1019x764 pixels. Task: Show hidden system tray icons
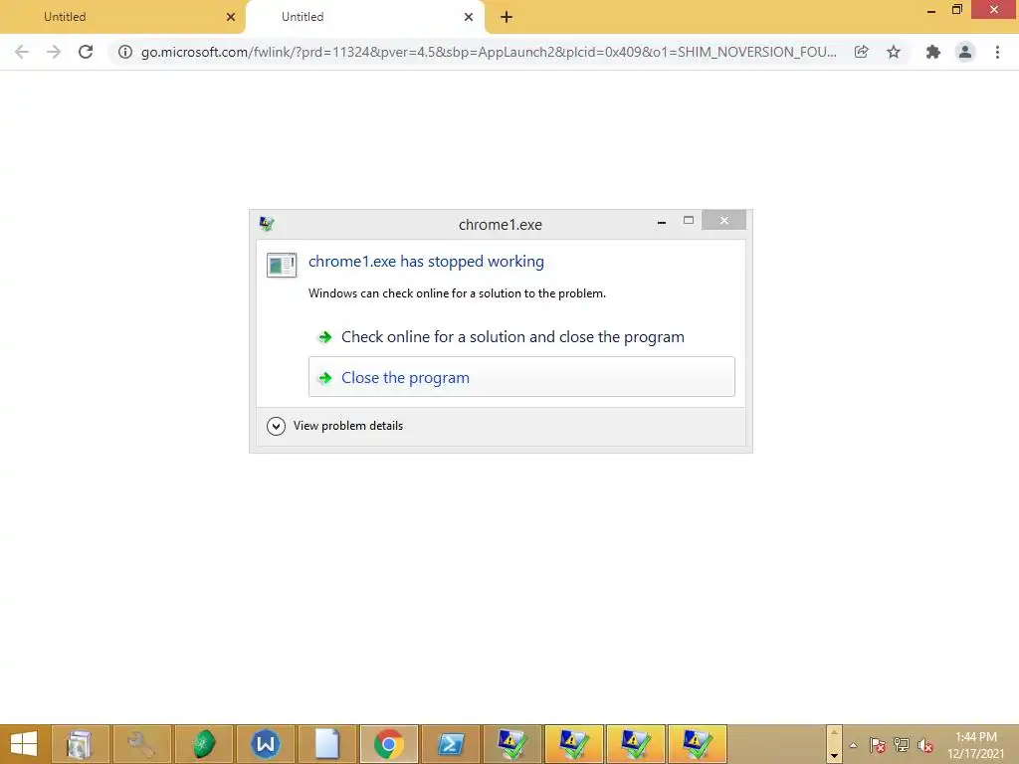coord(853,745)
